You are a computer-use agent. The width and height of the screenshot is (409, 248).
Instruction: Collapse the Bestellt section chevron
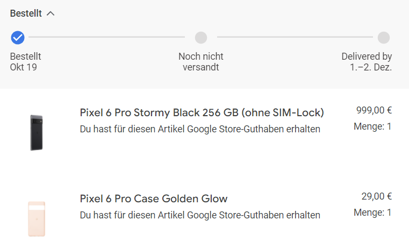pos(51,13)
